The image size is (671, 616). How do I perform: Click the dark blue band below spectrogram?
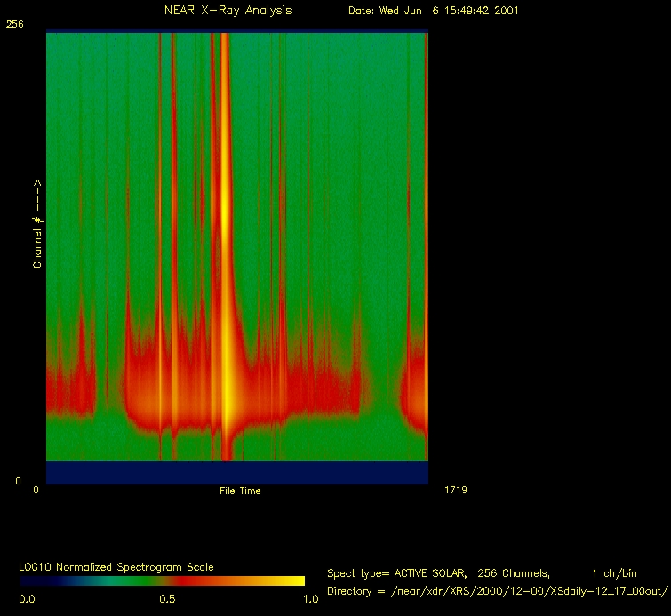(236, 472)
